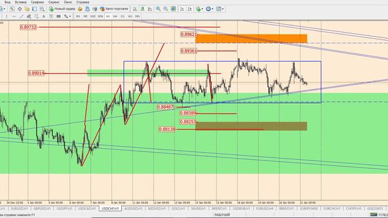Expand the new chart dropdown arrow
Image resolution: width=388 pixels, height=218 pixels.
pyautogui.click(x=4, y=9)
